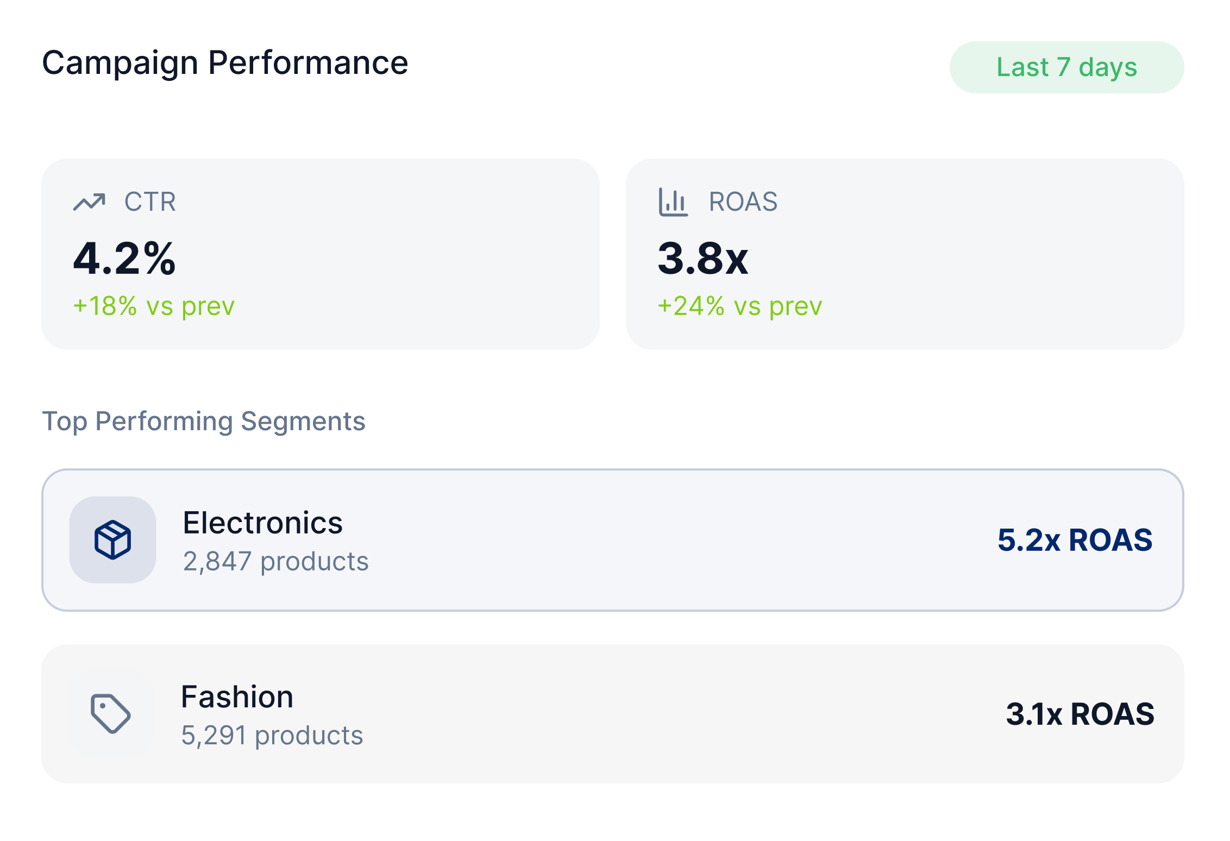This screenshot has width=1230, height=841.
Task: Click the Top Performing Segments heading
Action: coord(204,421)
